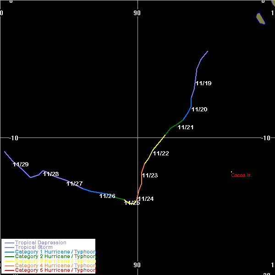Pick the 11/24 date marker
275x275 pixels.
[146, 199]
